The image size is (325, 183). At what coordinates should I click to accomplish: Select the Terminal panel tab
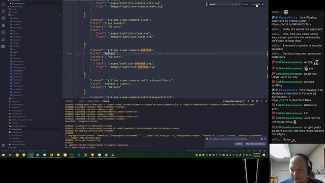(x=106, y=101)
